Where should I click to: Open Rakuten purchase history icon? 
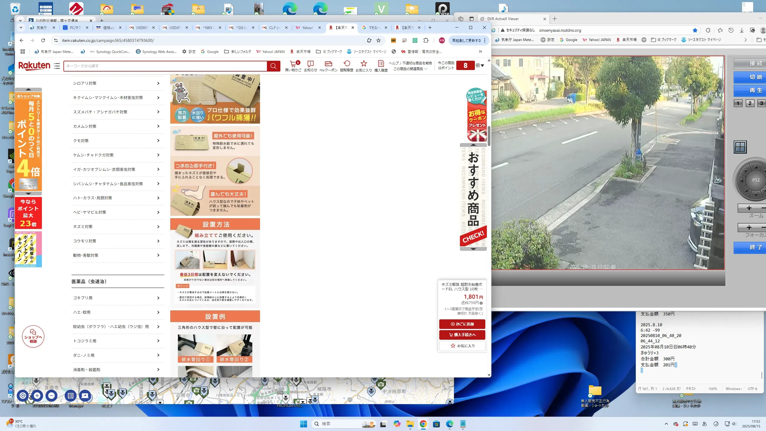[x=381, y=64]
